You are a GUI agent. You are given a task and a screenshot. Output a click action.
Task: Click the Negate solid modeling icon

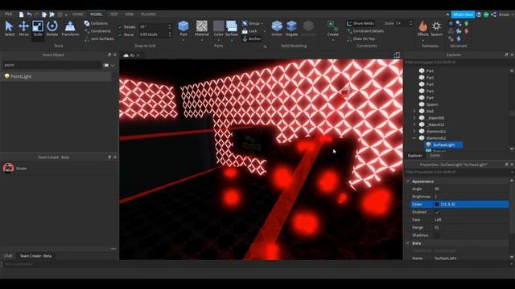pos(291,26)
